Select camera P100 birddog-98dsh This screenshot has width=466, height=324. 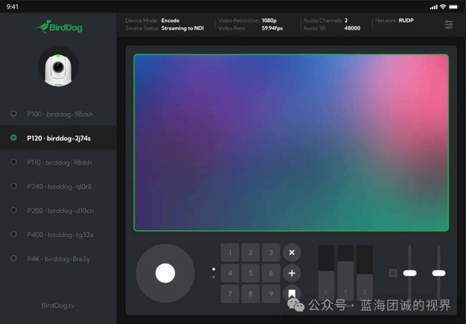pos(60,114)
